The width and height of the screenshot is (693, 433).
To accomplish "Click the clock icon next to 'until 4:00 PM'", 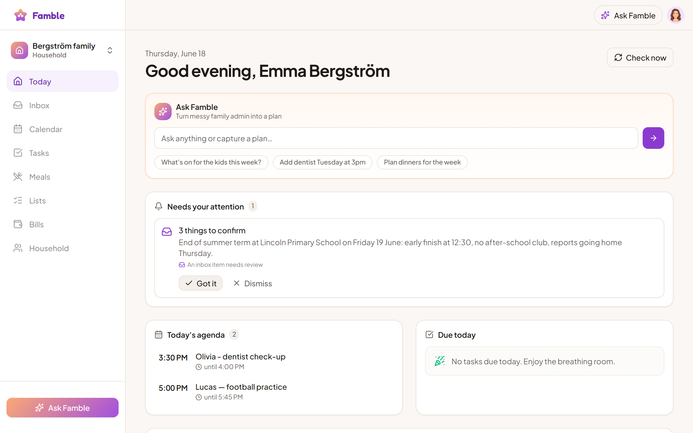I will 198,367.
